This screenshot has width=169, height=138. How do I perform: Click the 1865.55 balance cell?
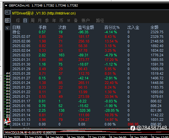[157, 60]
